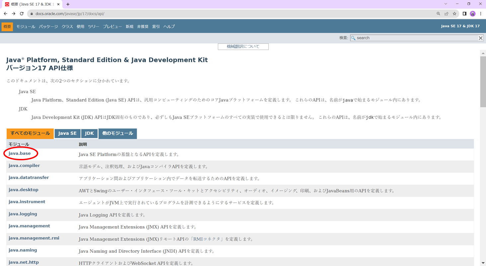Open the side panel icon next to the avatar
The width and height of the screenshot is (486, 266).
(x=464, y=14)
